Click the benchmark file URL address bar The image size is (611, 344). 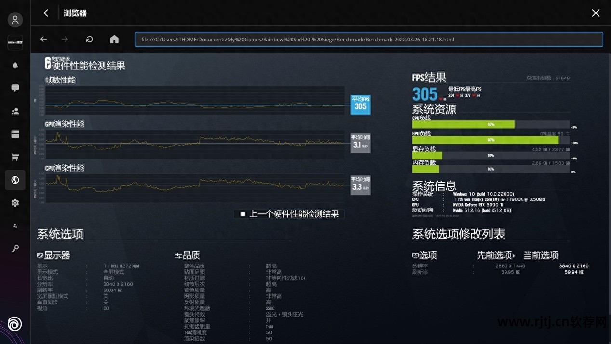pyautogui.click(x=369, y=40)
